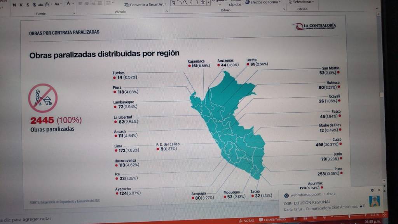
Task: Open the Aa change case dropdown
Action: click(x=58, y=4)
